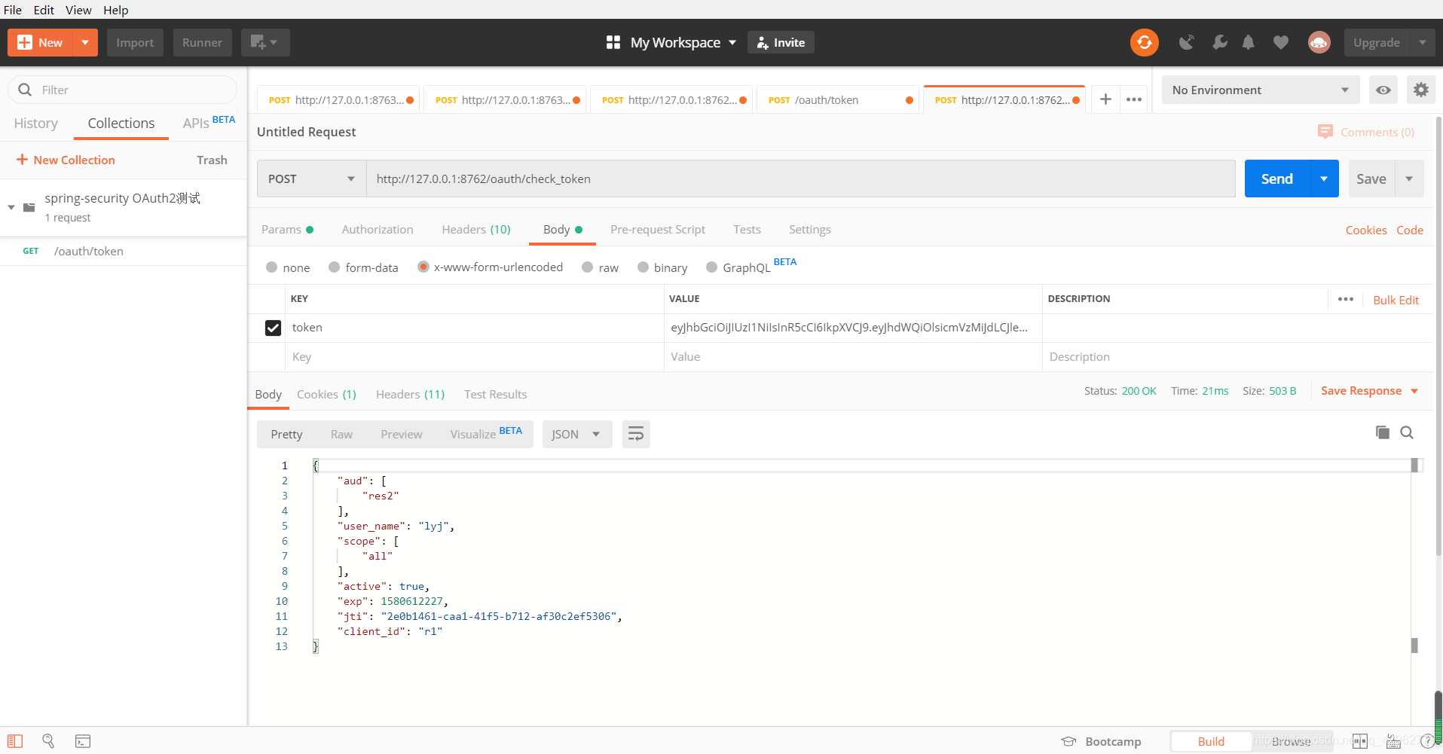Click the request URL input field
Image resolution: width=1443 pixels, height=754 pixels.
[800, 179]
